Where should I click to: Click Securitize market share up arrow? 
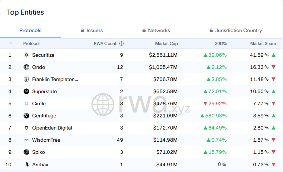coord(274,55)
